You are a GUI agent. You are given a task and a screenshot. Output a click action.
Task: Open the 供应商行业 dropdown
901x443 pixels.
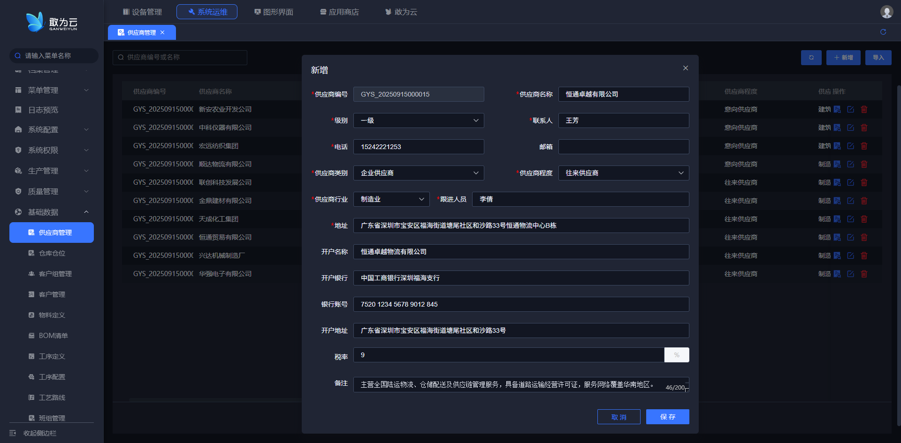tap(391, 199)
